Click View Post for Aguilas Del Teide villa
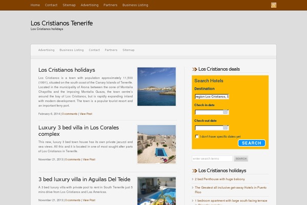The image size is (307, 205). coord(89,200)
